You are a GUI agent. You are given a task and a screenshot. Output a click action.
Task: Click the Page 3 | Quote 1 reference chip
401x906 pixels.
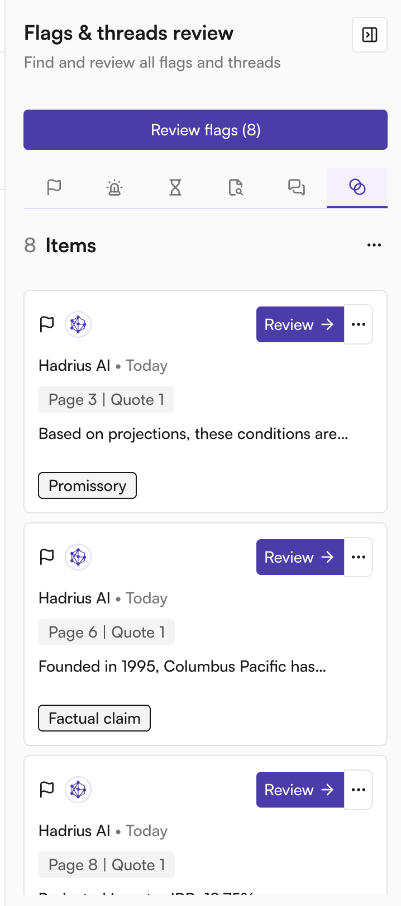tap(106, 399)
